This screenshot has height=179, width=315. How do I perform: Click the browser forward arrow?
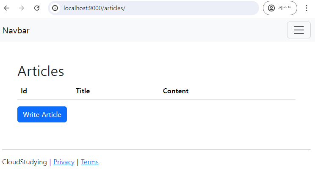(22, 8)
